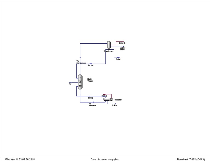Select the Reboiler exchanger icon
This screenshot has width=210, height=162.
pyautogui.click(x=108, y=99)
